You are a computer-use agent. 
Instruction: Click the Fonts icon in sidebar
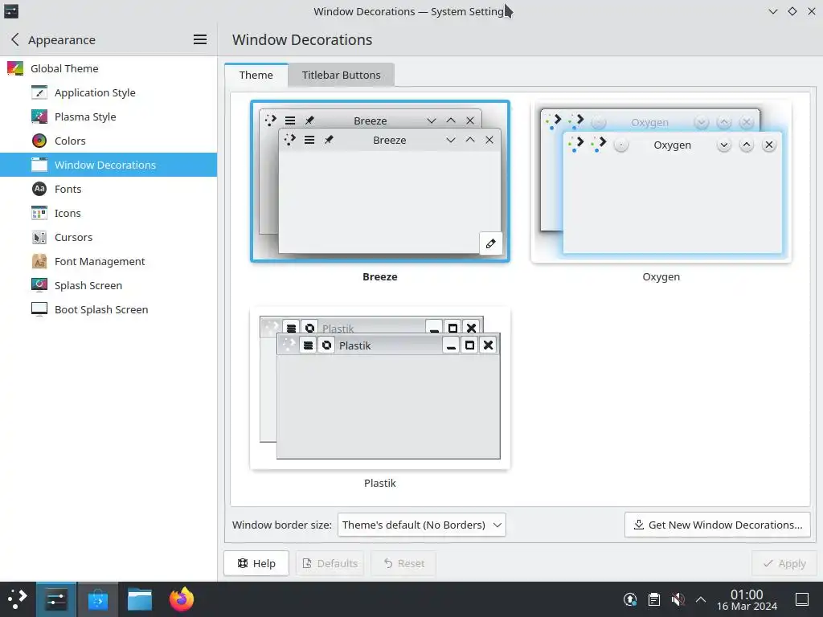click(39, 189)
